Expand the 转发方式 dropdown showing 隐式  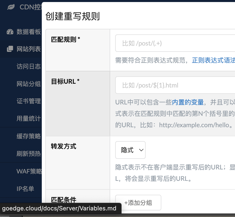[x=130, y=150]
